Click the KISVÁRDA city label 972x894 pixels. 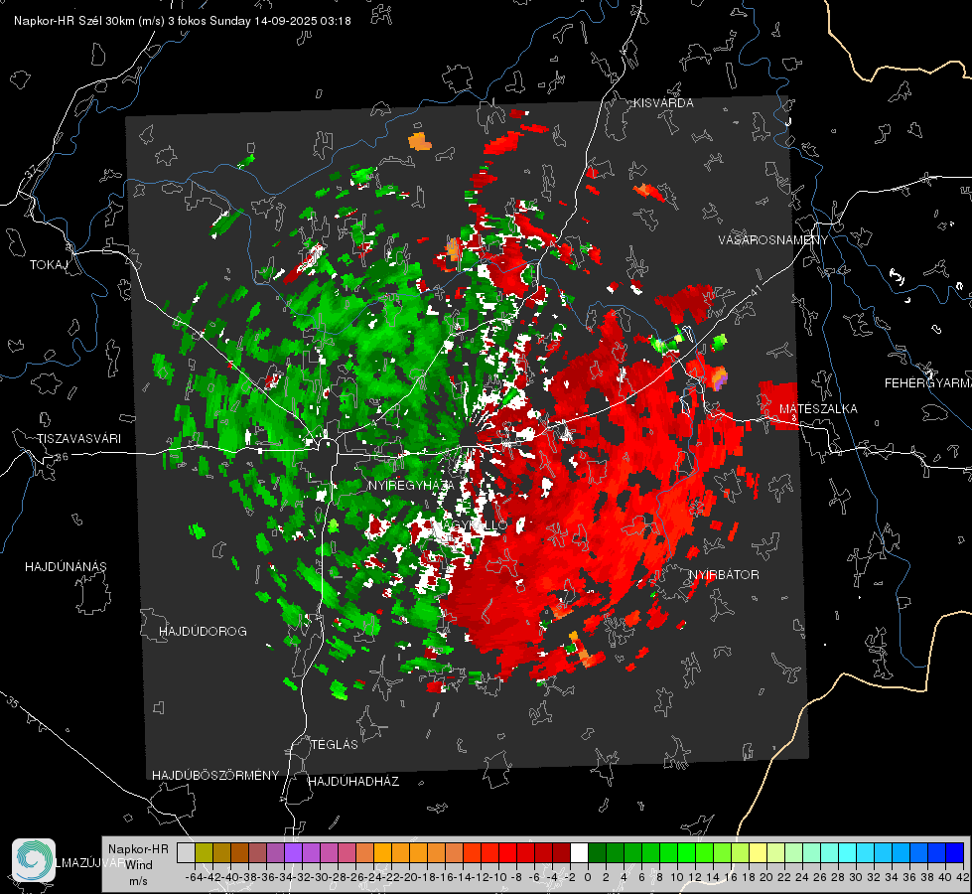point(663,103)
